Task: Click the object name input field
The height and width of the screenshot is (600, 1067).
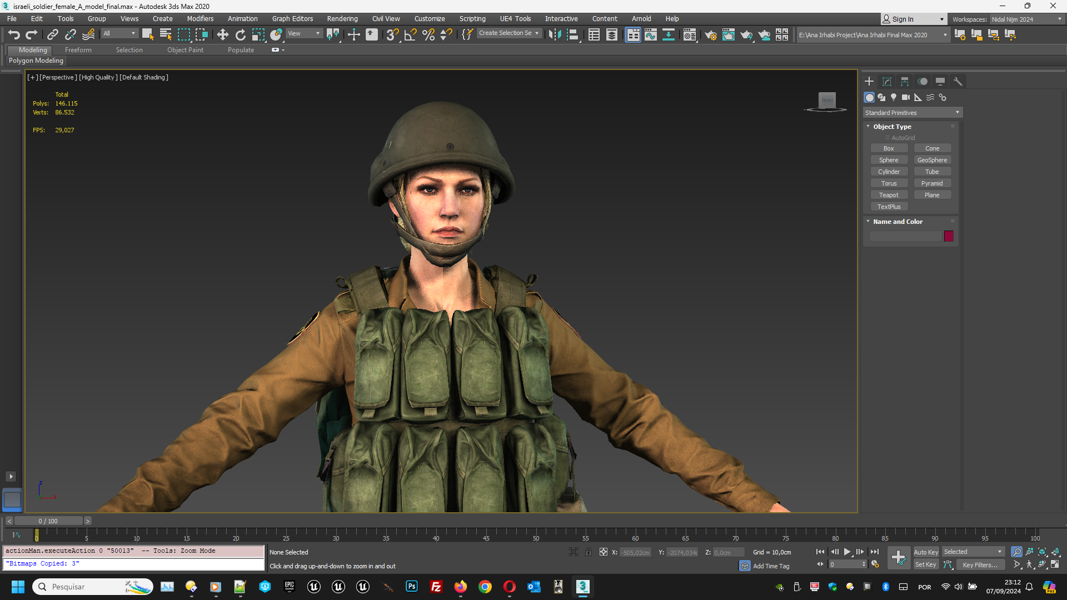Action: click(x=906, y=236)
